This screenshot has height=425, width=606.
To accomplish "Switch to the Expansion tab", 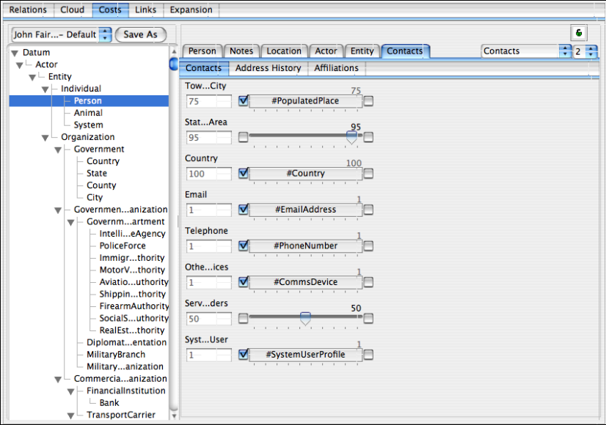I will click(191, 10).
